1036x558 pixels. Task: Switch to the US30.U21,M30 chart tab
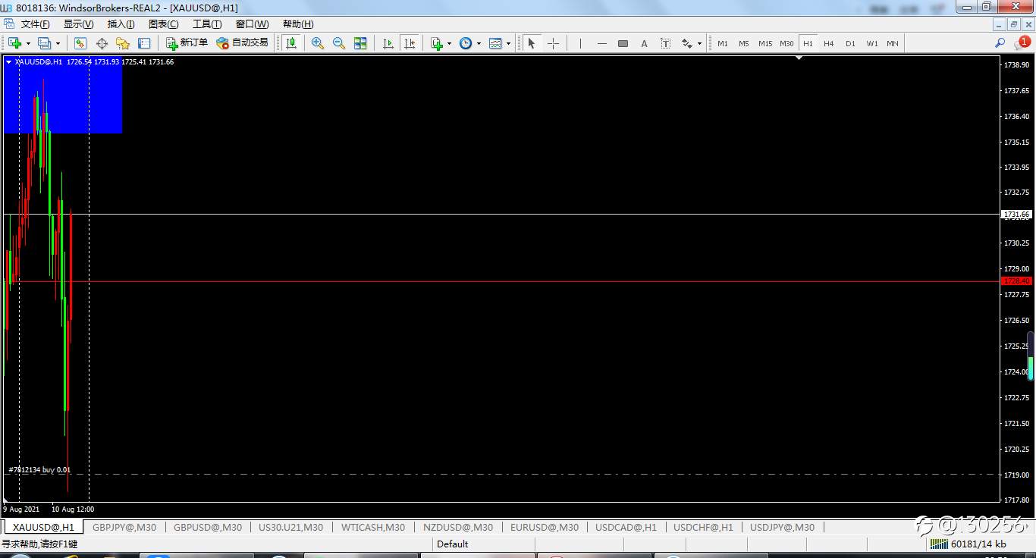click(x=290, y=527)
